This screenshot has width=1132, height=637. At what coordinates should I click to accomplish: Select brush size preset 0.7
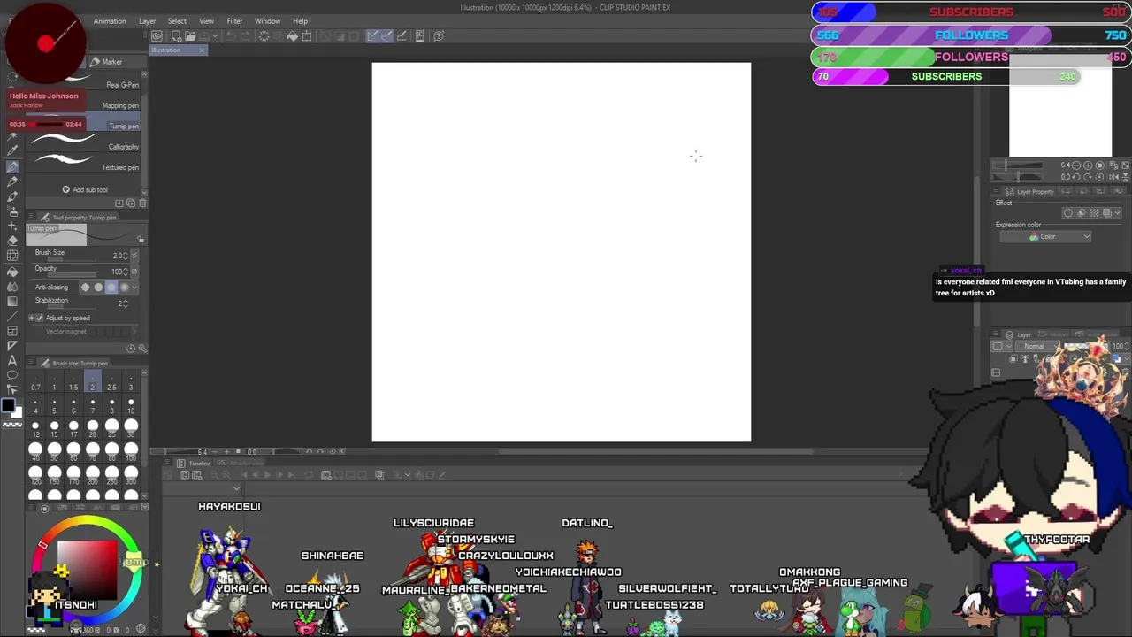click(x=35, y=381)
